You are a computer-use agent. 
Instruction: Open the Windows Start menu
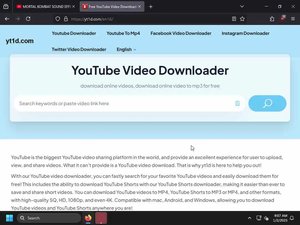click(x=9, y=218)
